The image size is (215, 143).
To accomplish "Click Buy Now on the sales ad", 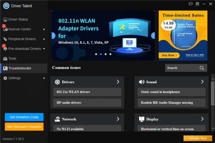I will [x=169, y=55].
